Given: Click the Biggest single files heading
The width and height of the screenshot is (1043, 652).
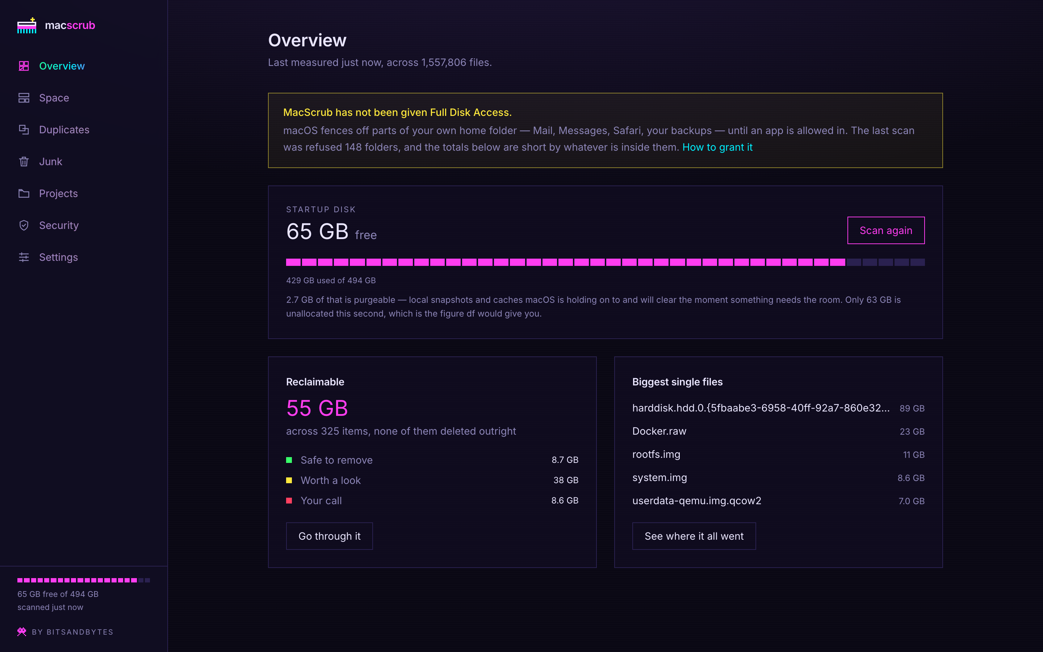Looking at the screenshot, I should pyautogui.click(x=677, y=382).
